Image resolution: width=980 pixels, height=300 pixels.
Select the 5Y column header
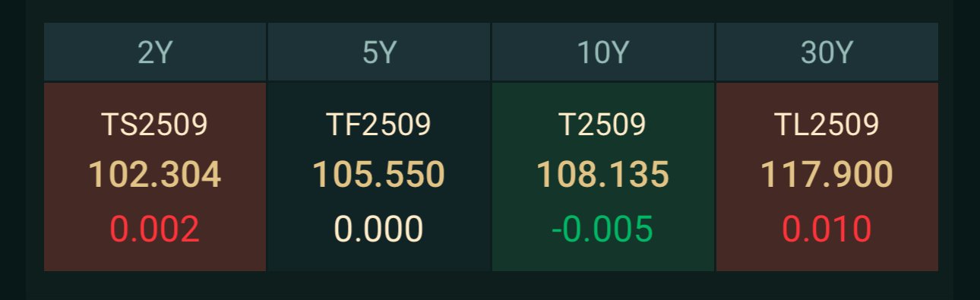(x=379, y=52)
